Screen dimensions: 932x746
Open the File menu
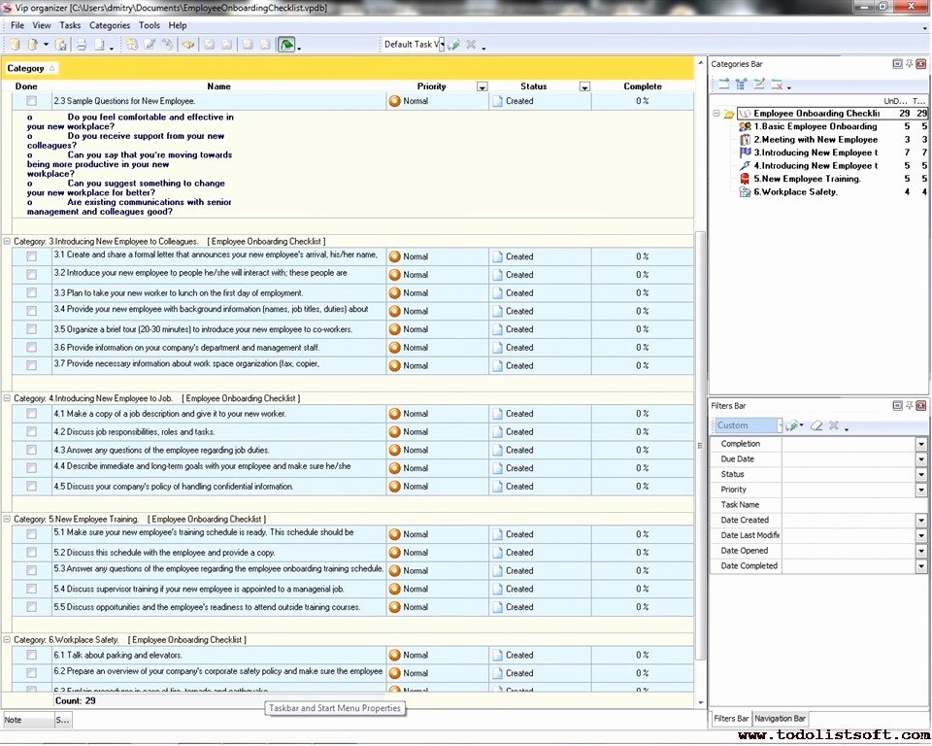tap(17, 25)
